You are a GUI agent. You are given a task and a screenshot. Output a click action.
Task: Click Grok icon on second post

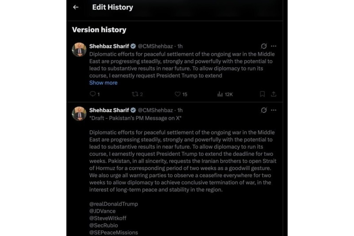point(264,110)
